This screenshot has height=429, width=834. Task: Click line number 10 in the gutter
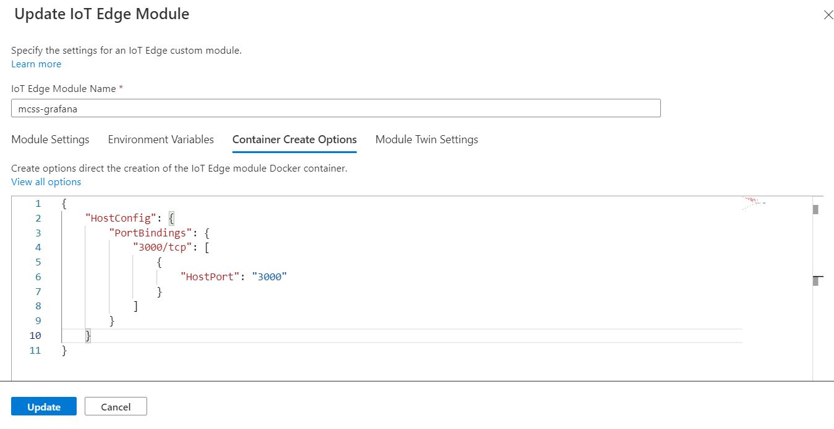coord(35,336)
